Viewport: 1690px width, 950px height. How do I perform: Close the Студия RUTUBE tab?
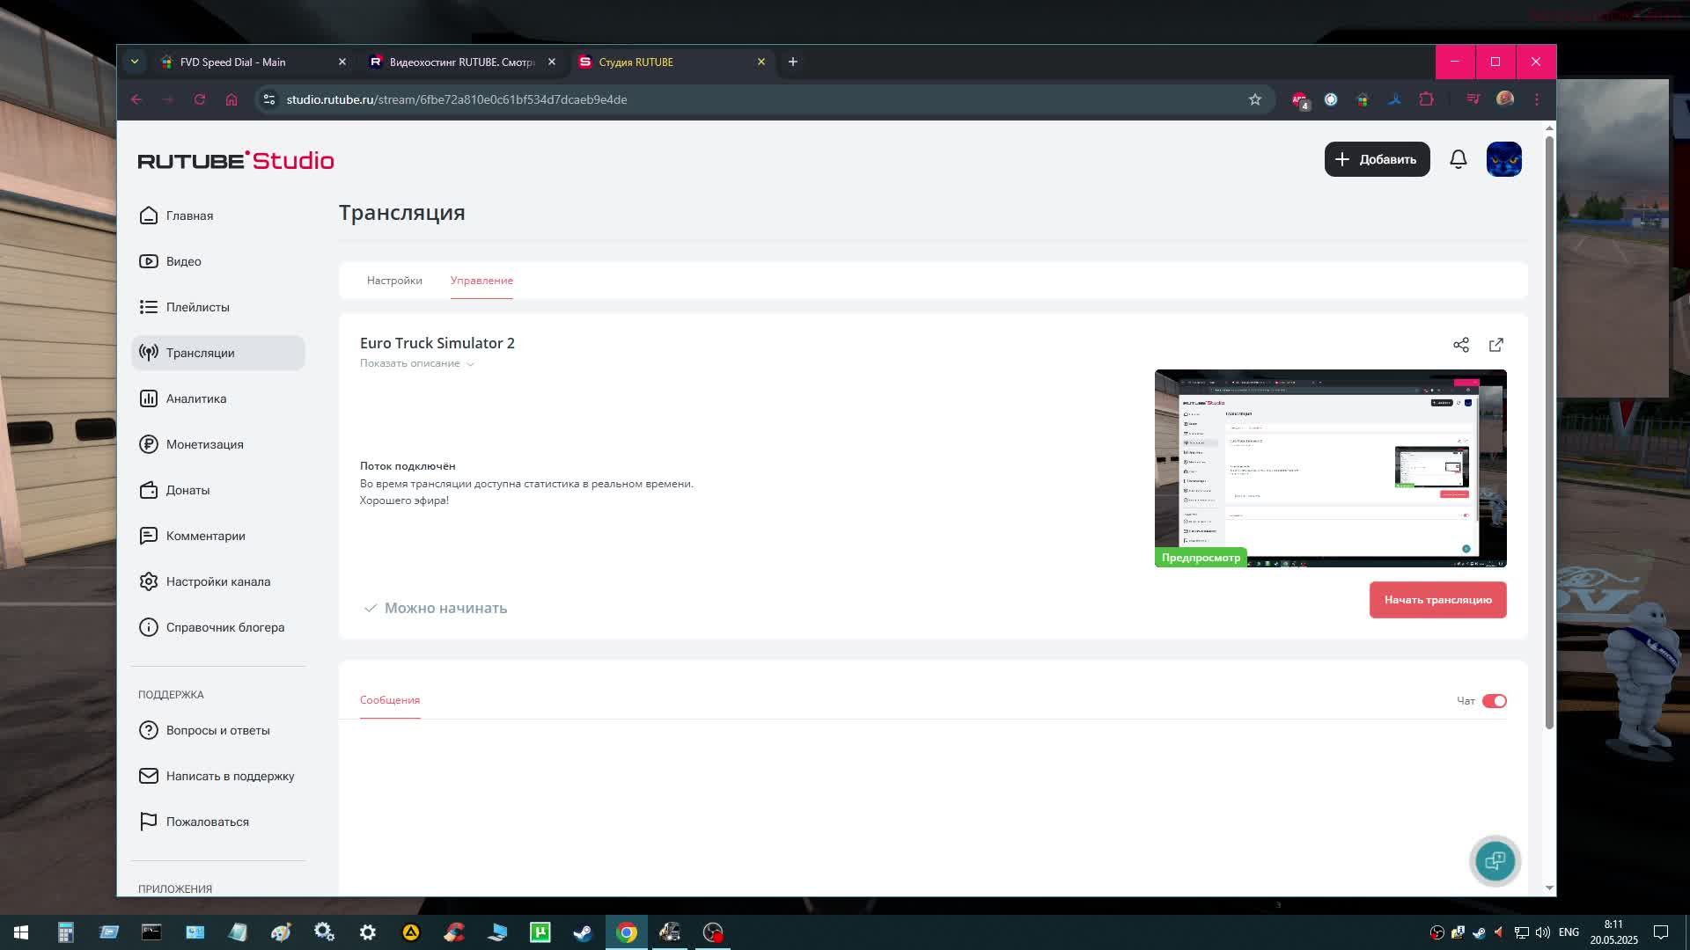coord(761,62)
